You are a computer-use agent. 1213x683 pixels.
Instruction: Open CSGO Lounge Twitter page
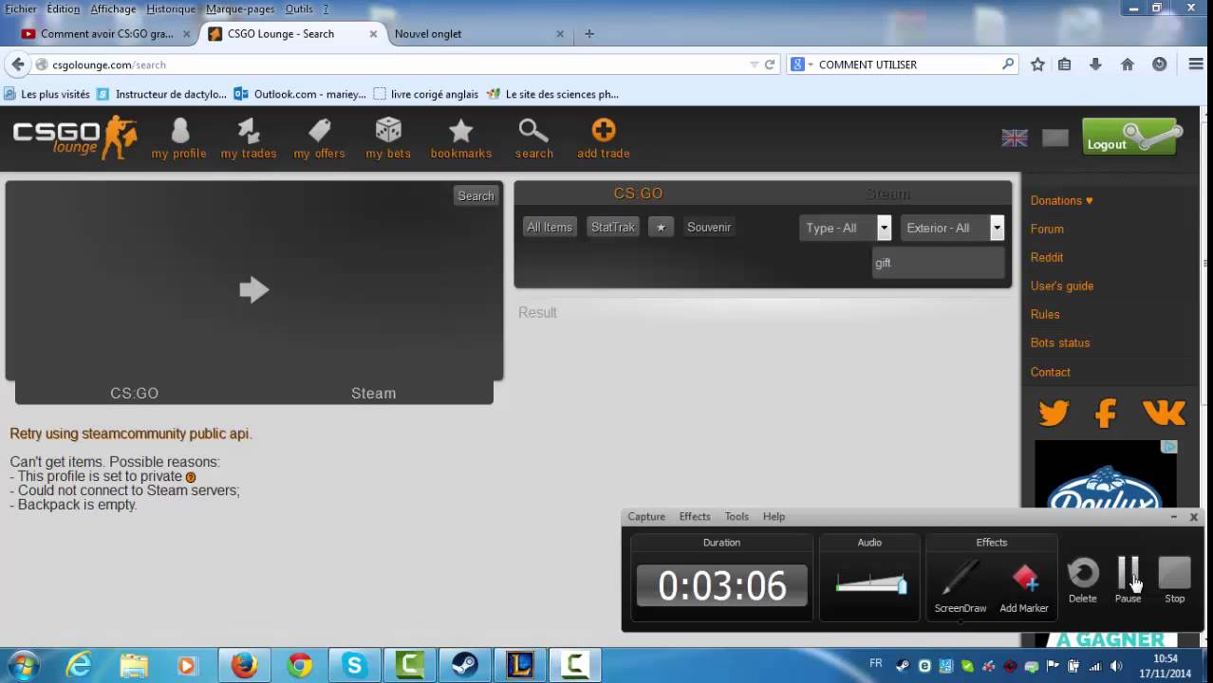click(x=1054, y=413)
